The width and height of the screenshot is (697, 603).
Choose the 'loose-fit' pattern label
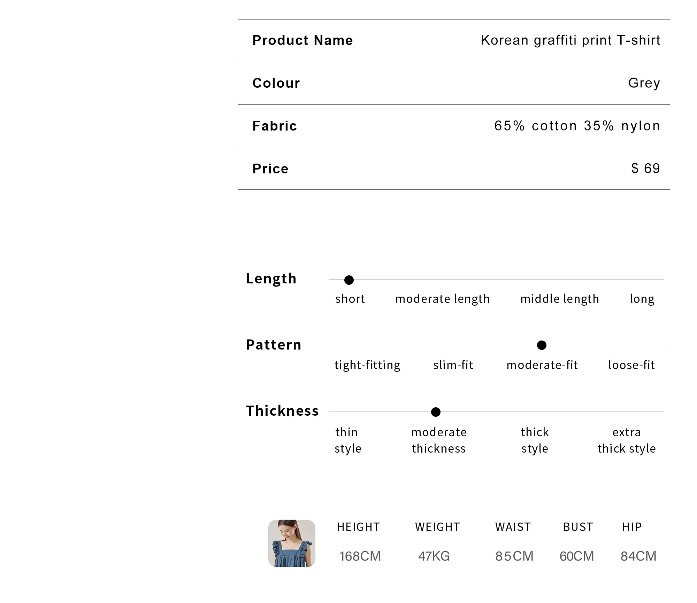[x=631, y=365]
